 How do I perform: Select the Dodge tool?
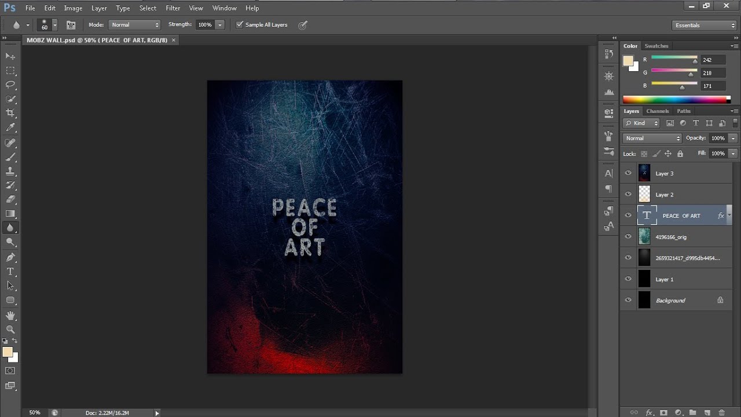[x=10, y=243]
